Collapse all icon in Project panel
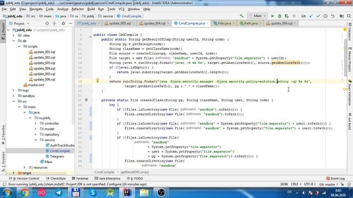The image size is (353, 198). pos(54,23)
